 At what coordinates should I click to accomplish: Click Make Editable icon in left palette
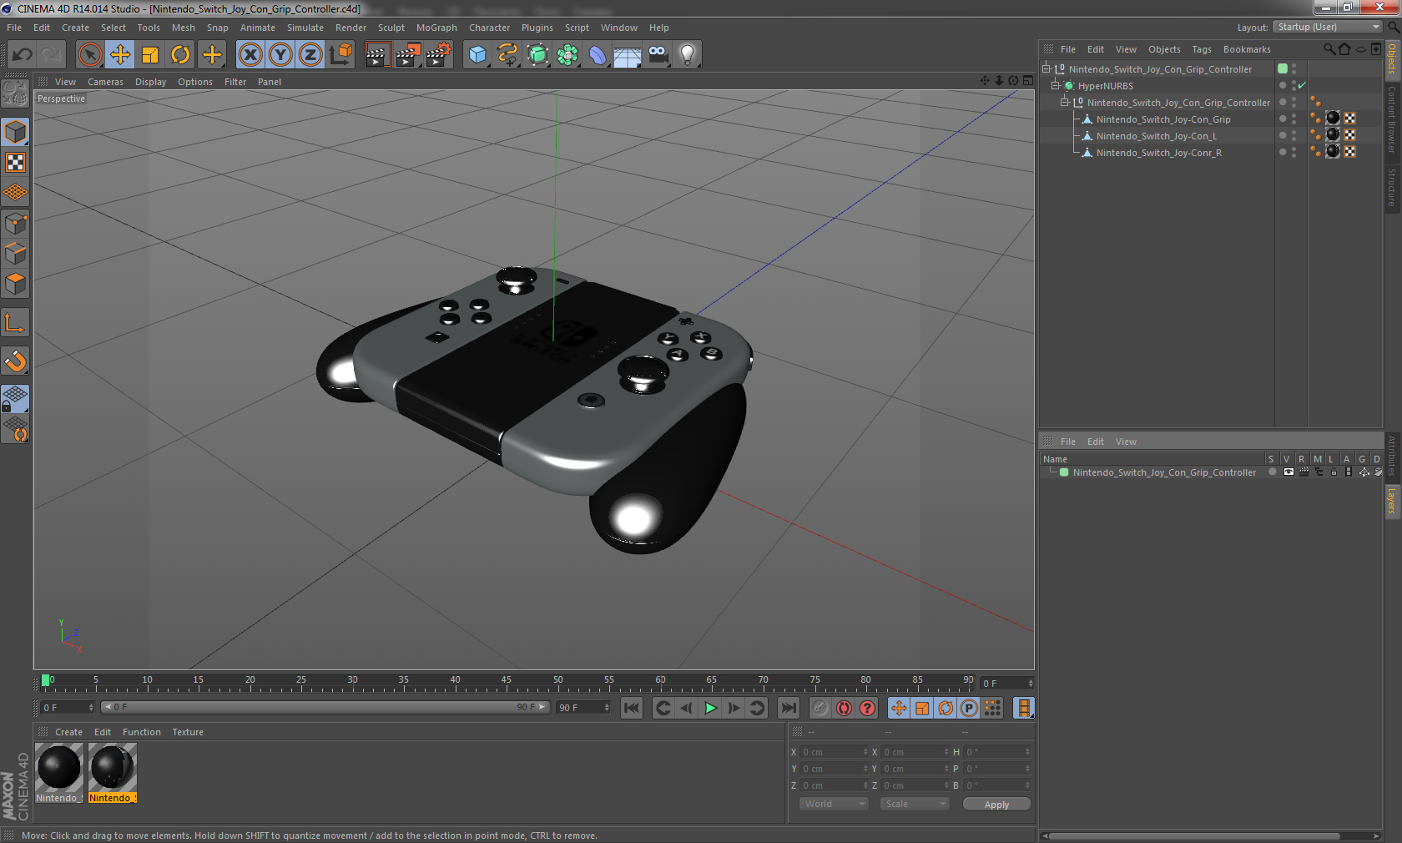point(15,93)
